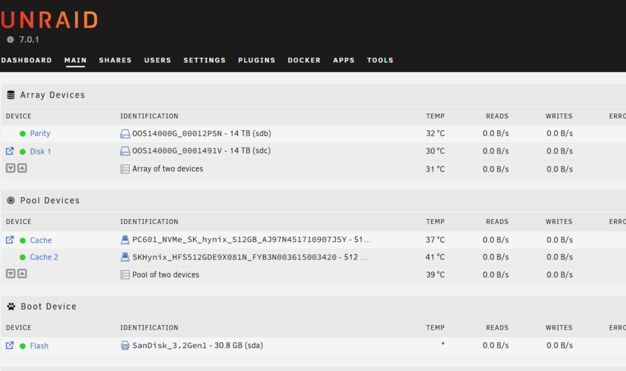Click Cache 2 temperature 41 °C
This screenshot has height=371, width=626.
pyautogui.click(x=435, y=257)
